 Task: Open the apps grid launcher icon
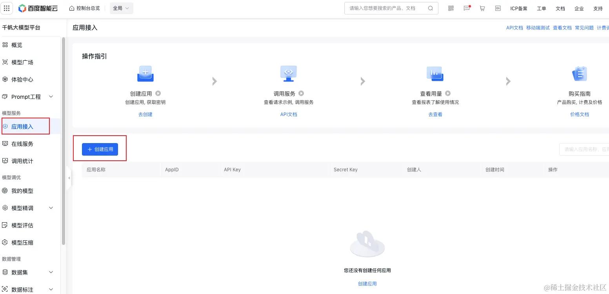click(x=7, y=8)
